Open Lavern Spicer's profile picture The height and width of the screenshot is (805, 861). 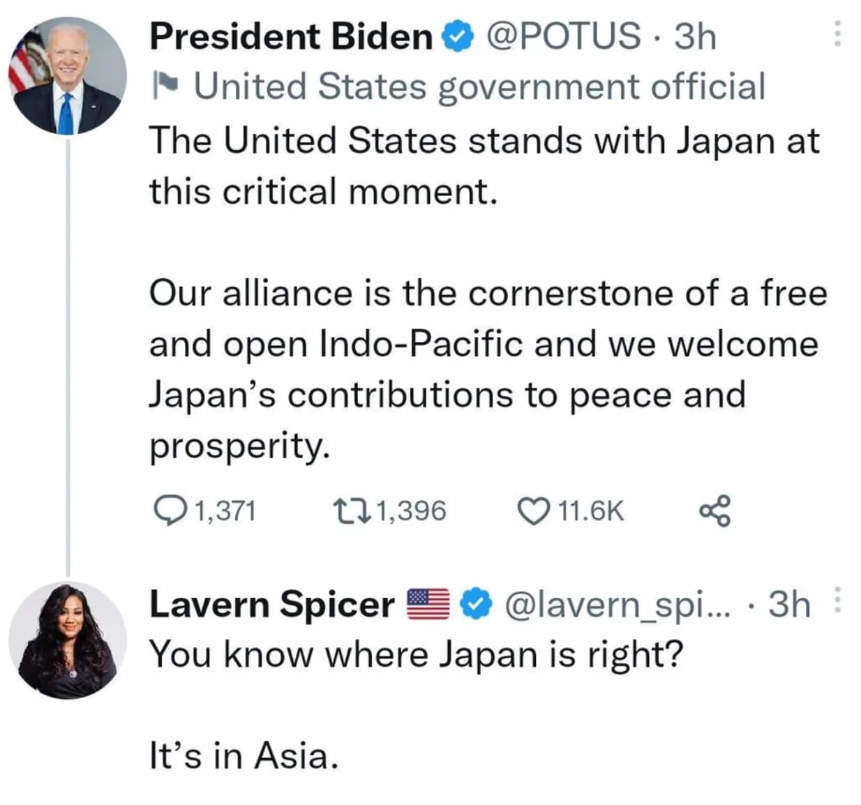tap(68, 640)
